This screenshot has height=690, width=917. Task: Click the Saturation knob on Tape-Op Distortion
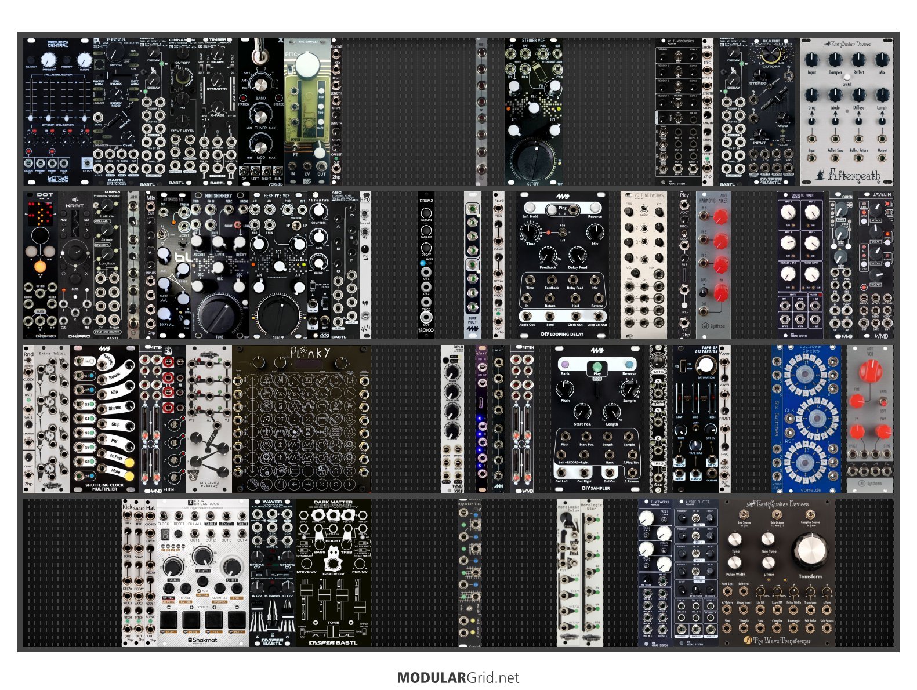click(706, 365)
